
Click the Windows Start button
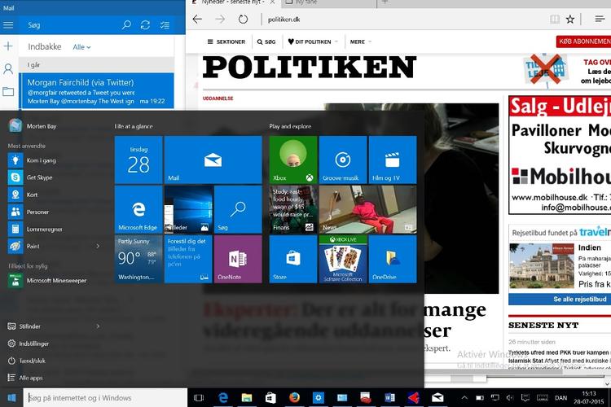point(11,398)
